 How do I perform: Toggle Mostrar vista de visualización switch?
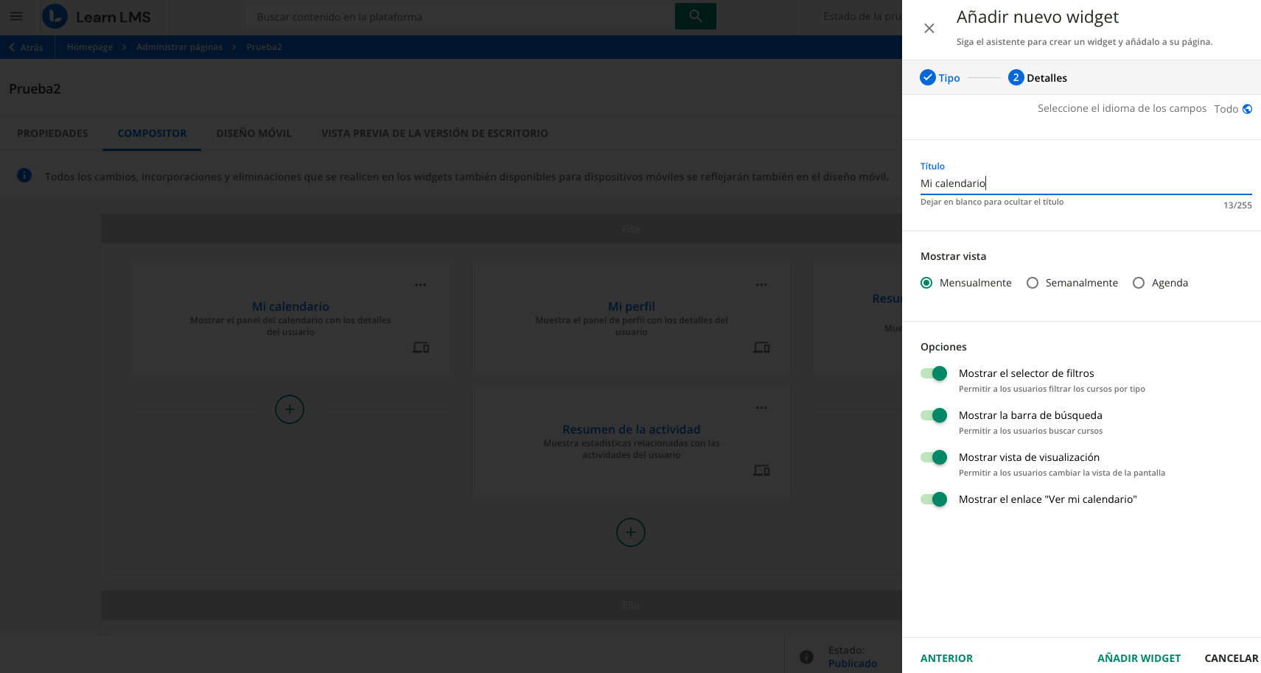point(934,457)
